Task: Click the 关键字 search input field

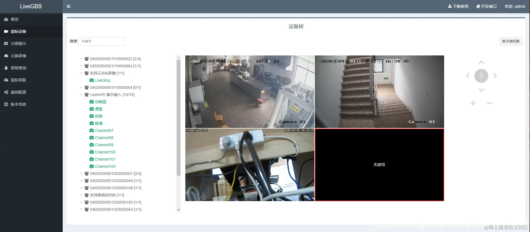Action: click(101, 41)
